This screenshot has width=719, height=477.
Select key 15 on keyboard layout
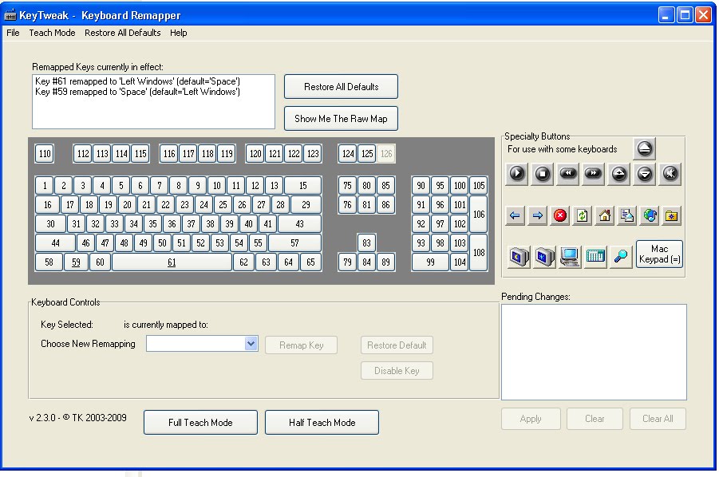302,186
